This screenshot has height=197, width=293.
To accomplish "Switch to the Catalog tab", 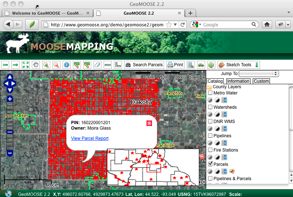I will (x=215, y=81).
